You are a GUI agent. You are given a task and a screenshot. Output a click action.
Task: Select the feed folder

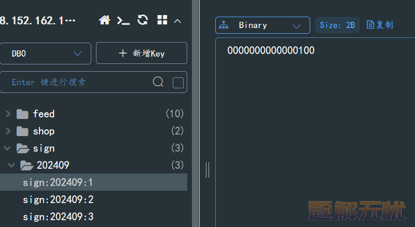pos(44,114)
